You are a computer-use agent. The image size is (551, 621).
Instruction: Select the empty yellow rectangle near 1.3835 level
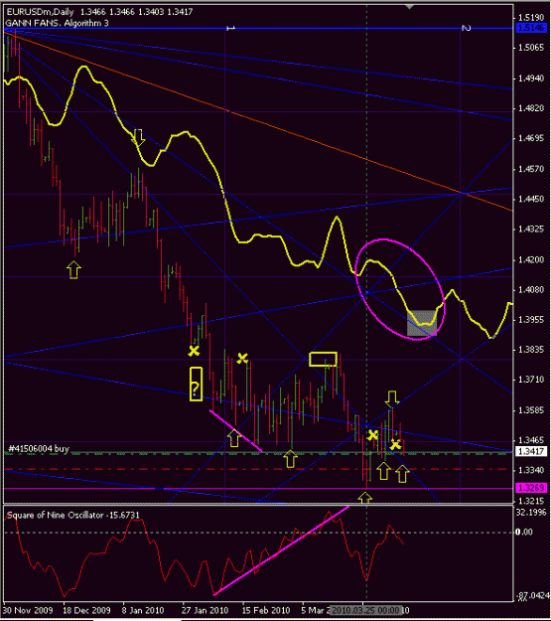tap(323, 359)
